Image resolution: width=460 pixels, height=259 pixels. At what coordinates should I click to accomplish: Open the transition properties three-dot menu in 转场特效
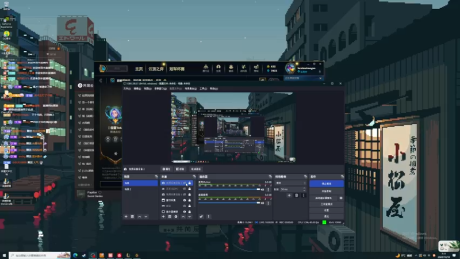click(x=304, y=195)
